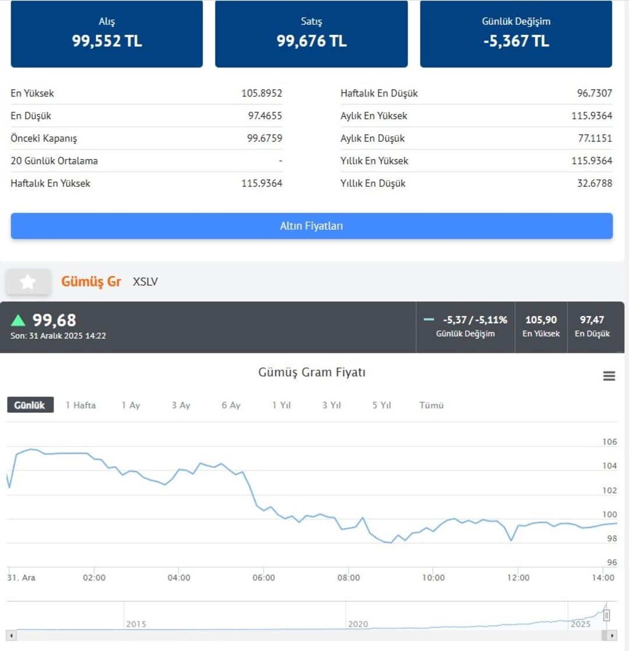
Task: Open the chart hamburger menu
Action: point(609,376)
